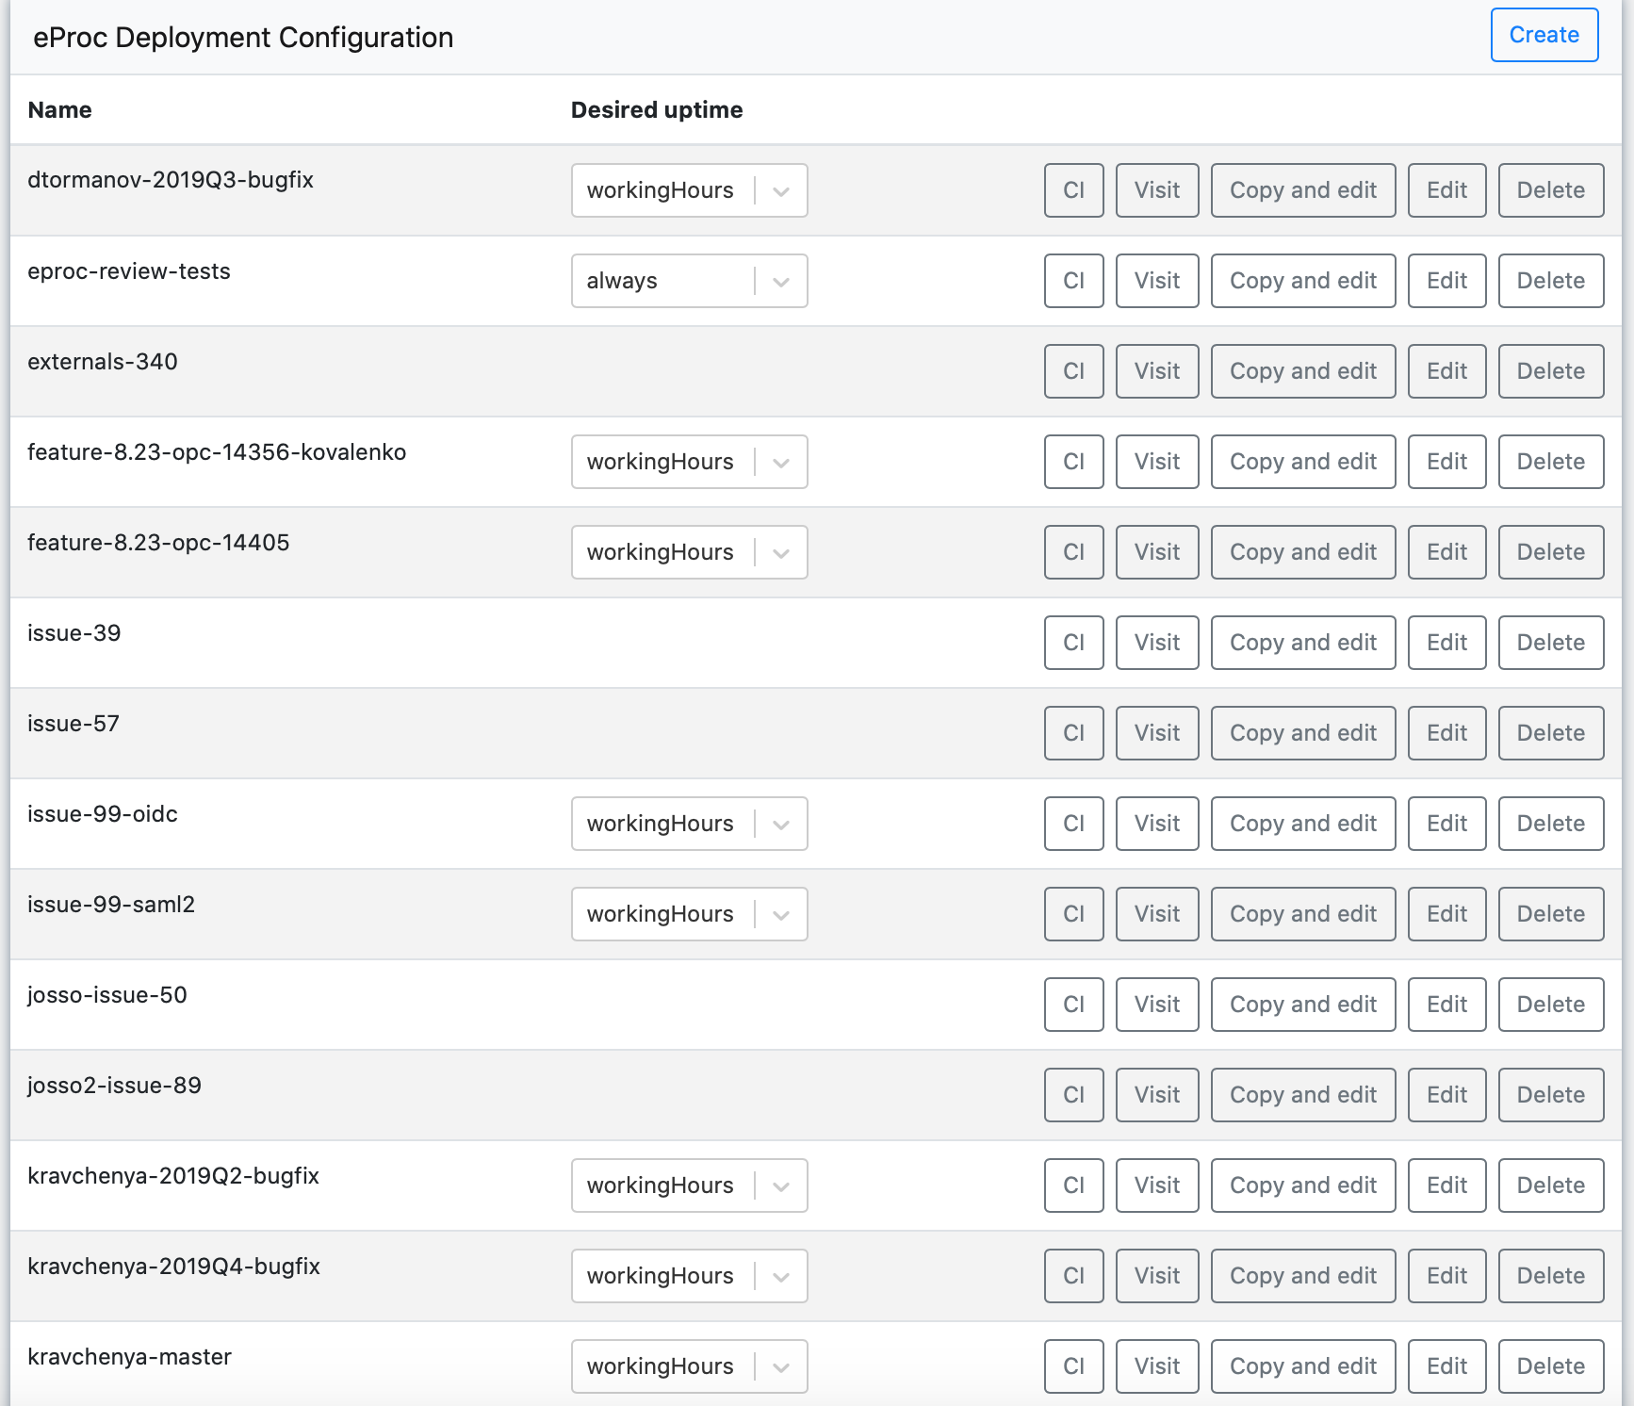Image resolution: width=1634 pixels, height=1406 pixels.
Task: Copy and edit the issue-57 configuration
Action: 1302,733
